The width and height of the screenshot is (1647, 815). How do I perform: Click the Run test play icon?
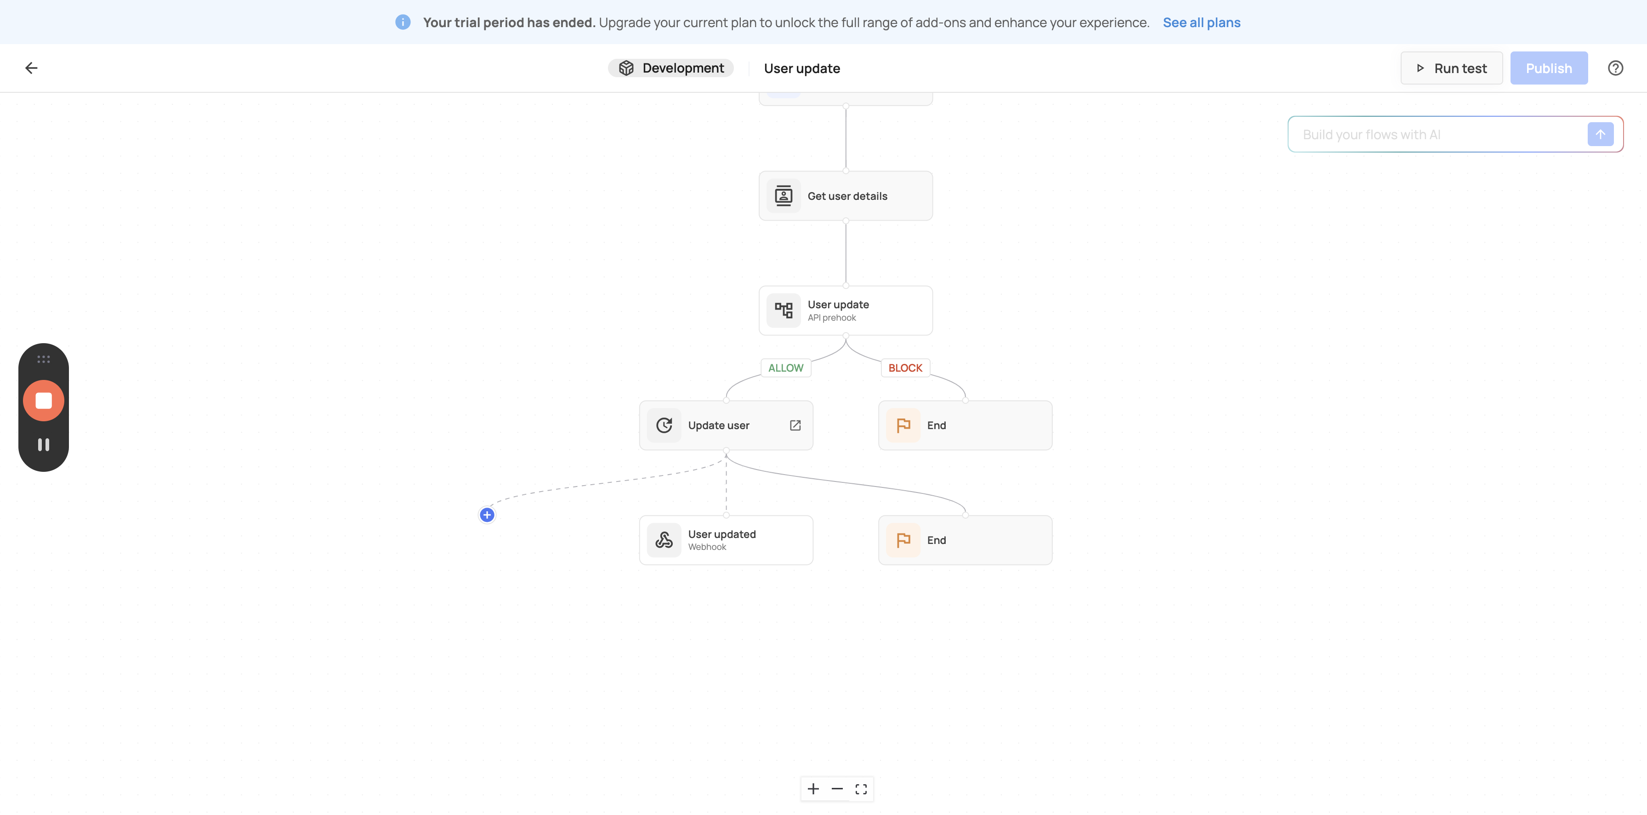[x=1420, y=68]
